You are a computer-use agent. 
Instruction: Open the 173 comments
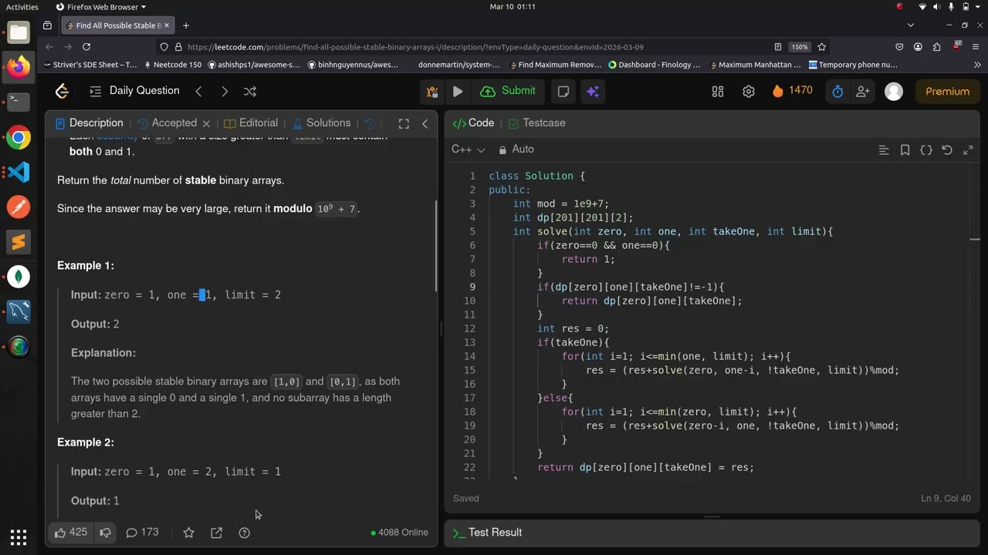coord(142,532)
